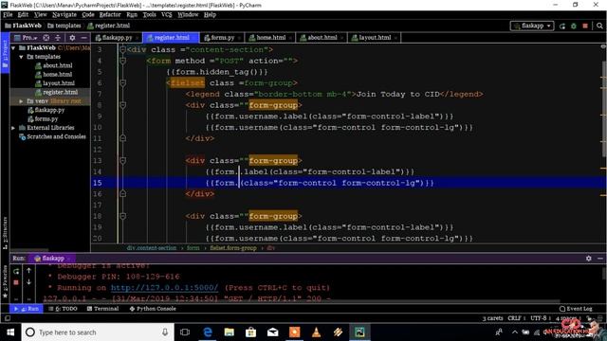Viewport: 607px width, 341px height.
Task: Open Microsoft Edge from taskbar
Action: click(208, 332)
